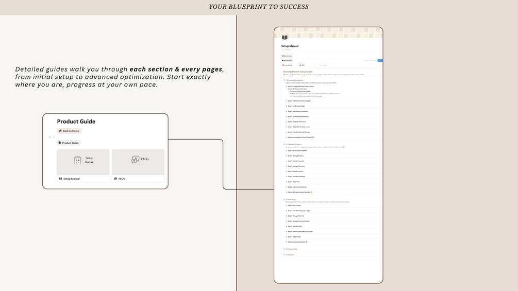
Task: Expand Step 1: Set Up Client Pipeline
Action: pyautogui.click(x=287, y=151)
